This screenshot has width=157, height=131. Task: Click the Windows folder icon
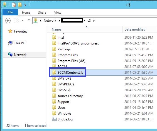pyautogui.click(x=54, y=113)
